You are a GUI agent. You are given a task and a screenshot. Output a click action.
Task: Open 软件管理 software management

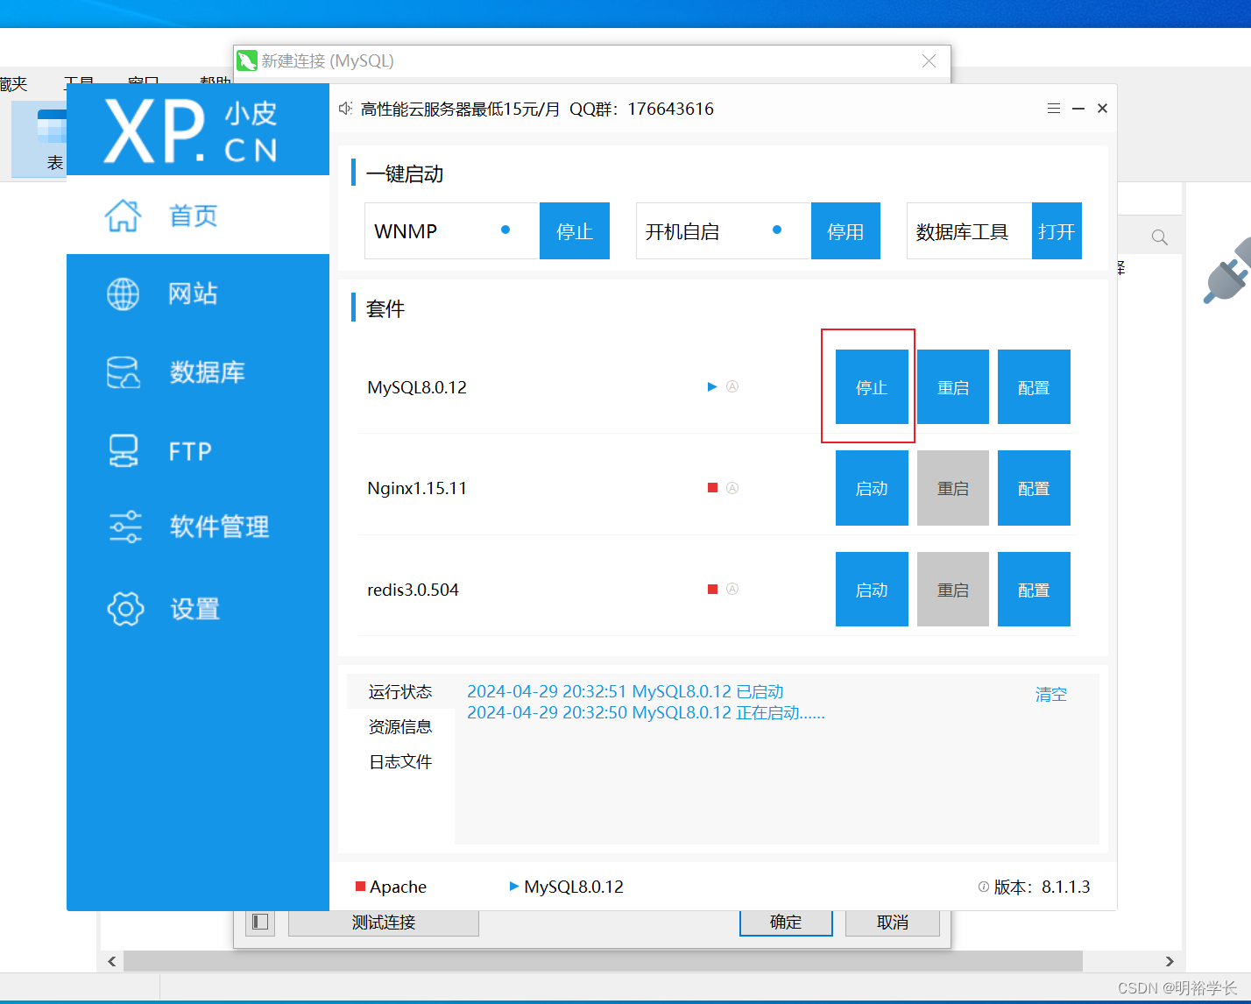pos(198,527)
